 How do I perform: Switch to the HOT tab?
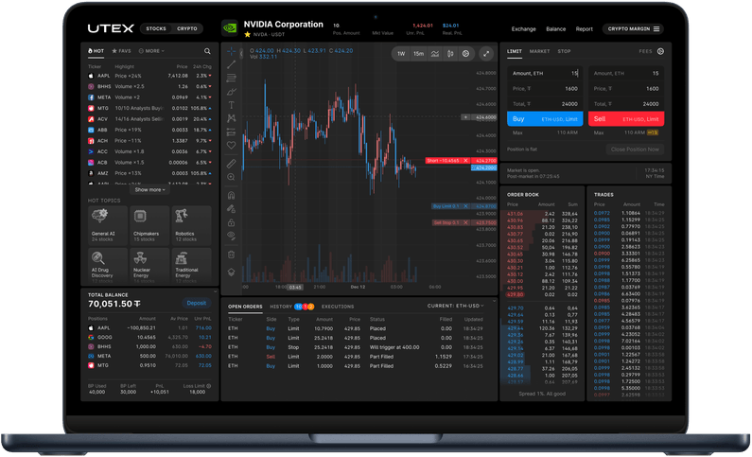coord(96,51)
